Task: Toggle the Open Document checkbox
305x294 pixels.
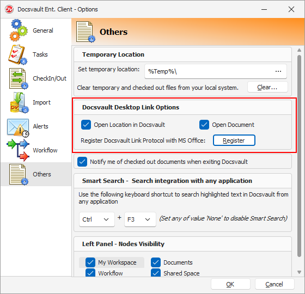Action: coord(204,125)
